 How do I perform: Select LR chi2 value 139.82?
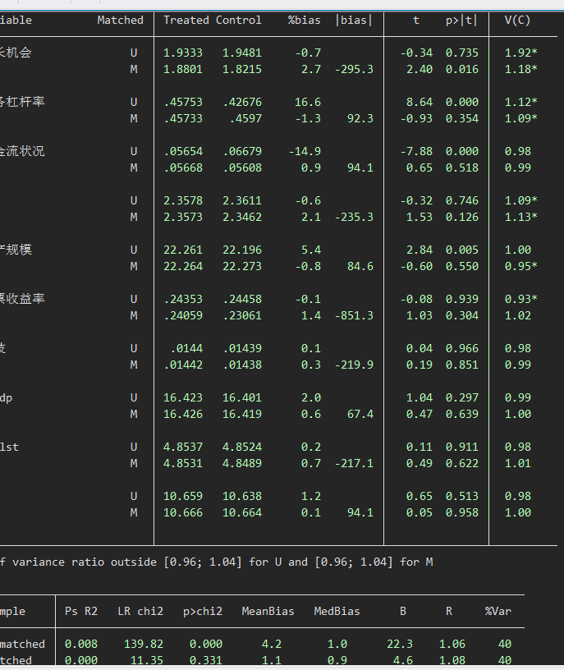[144, 645]
